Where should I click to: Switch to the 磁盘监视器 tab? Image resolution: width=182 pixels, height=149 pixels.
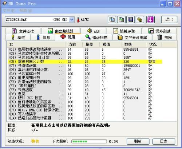click(x=60, y=31)
